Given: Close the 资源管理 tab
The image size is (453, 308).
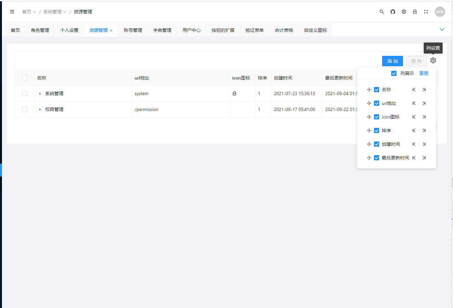Looking at the screenshot, I should [x=112, y=30].
